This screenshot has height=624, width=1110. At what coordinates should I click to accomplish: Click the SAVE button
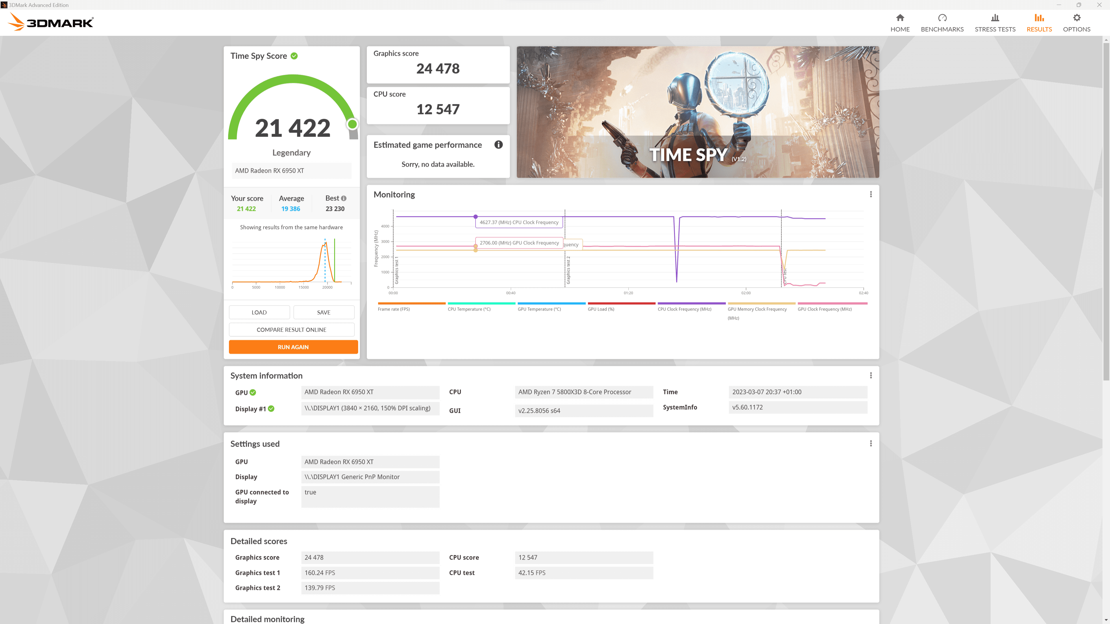coord(324,312)
